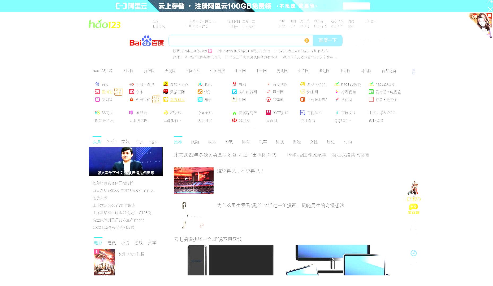Click the Zhihu 知乎 blue icon
Screen dimensions: 493x286
pos(200,99)
